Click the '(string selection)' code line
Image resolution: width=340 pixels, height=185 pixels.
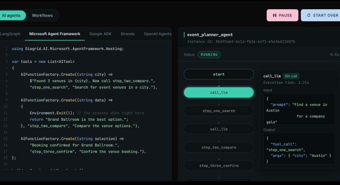[x=72, y=139]
